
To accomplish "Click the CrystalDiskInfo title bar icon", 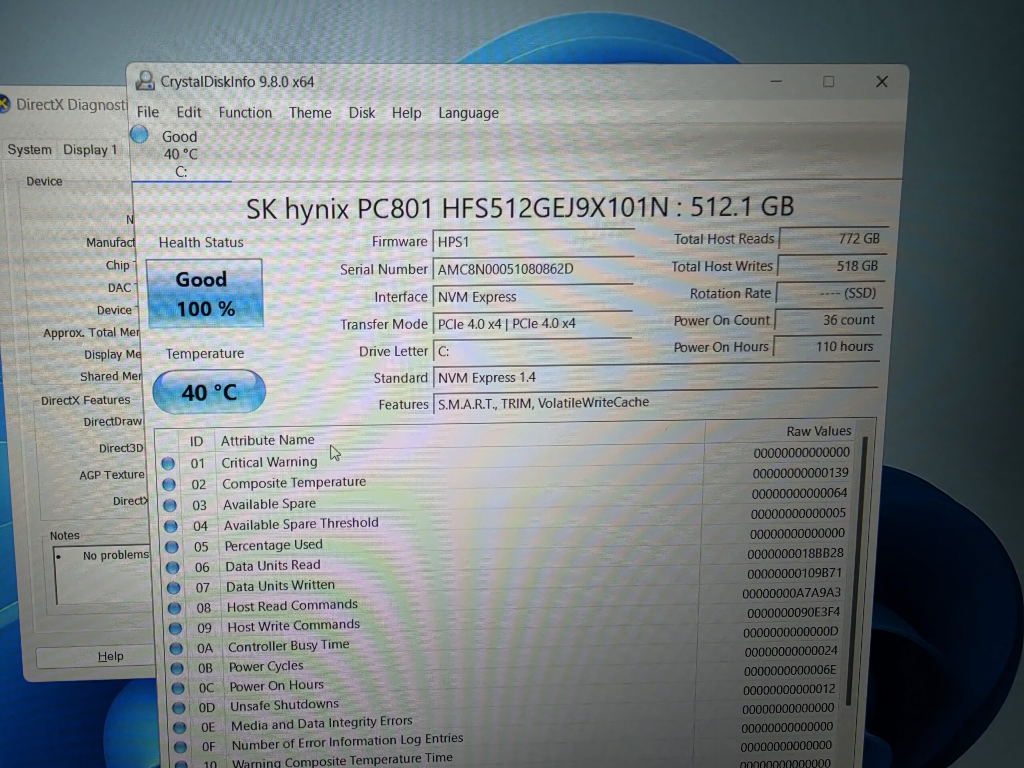I will [x=145, y=81].
